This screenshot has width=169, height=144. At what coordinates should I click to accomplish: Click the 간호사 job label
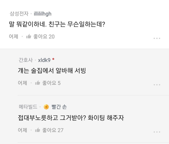[25, 60]
